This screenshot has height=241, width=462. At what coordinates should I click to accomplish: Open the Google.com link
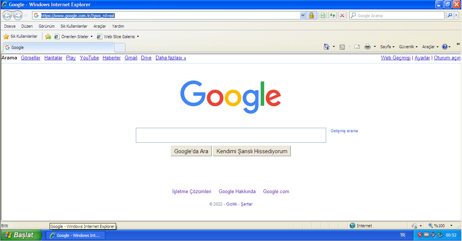pyautogui.click(x=276, y=192)
